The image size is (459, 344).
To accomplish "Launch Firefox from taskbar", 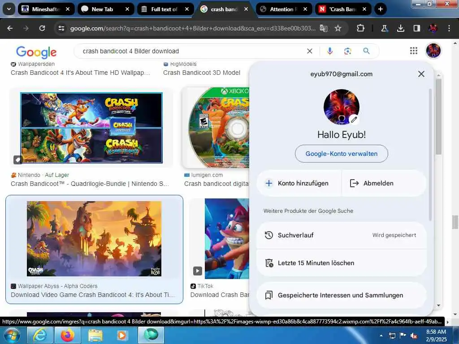I will 67,335.
